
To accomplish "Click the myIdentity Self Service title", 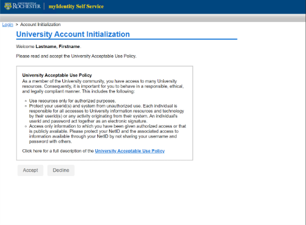I will (76, 7).
